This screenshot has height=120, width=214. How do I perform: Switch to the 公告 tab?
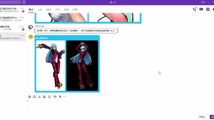(x=40, y=10)
